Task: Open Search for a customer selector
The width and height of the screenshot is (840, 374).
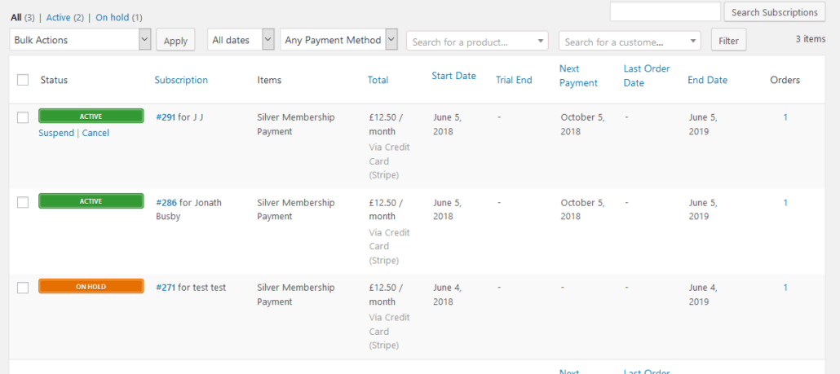Action: (x=630, y=42)
